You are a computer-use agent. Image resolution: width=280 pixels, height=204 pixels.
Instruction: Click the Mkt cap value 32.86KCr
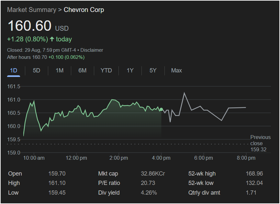[x=153, y=174]
